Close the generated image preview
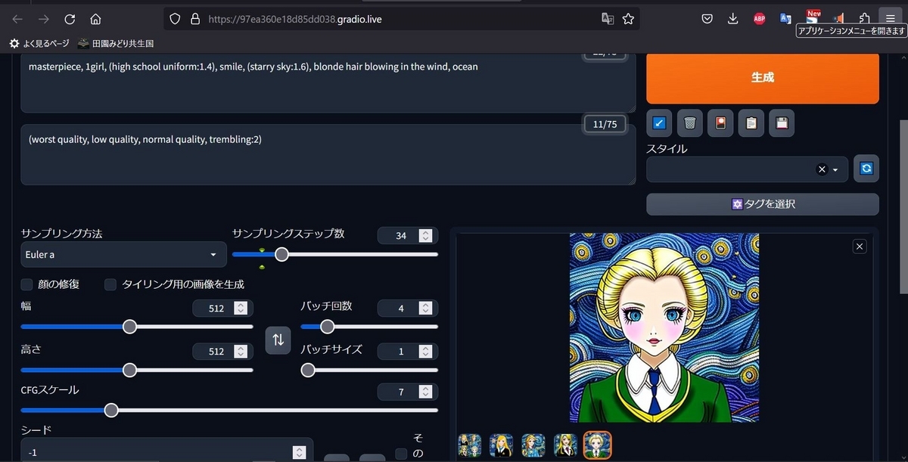The height and width of the screenshot is (462, 908). tap(859, 246)
